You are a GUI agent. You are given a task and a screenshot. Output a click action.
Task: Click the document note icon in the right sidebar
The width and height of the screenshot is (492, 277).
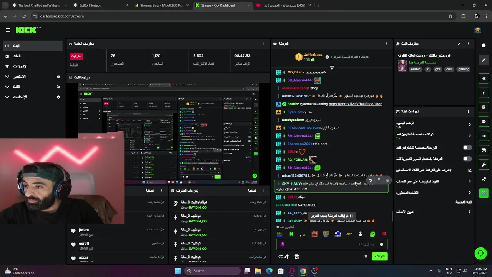click(x=484, y=107)
